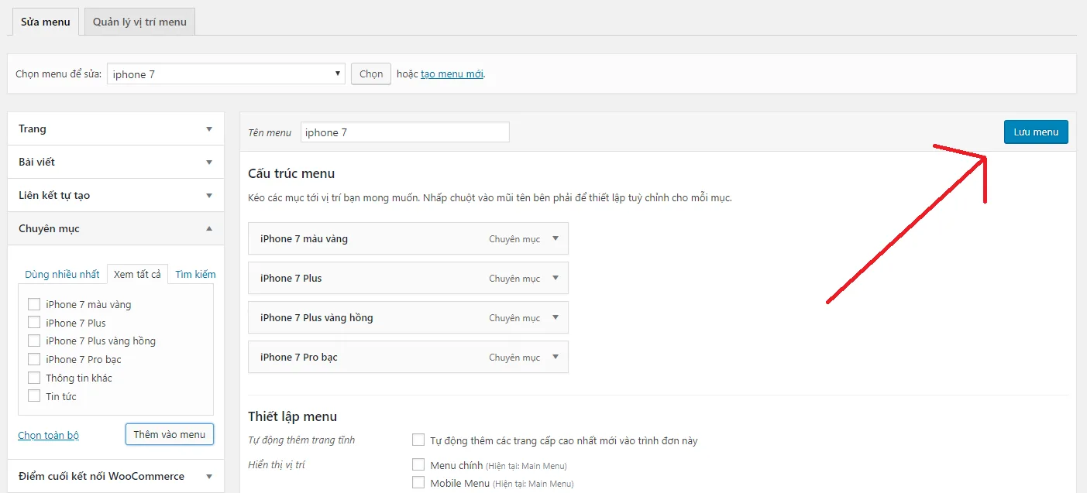This screenshot has width=1087, height=493.
Task: Click the Chọn toàn bộ link
Action: [x=48, y=435]
